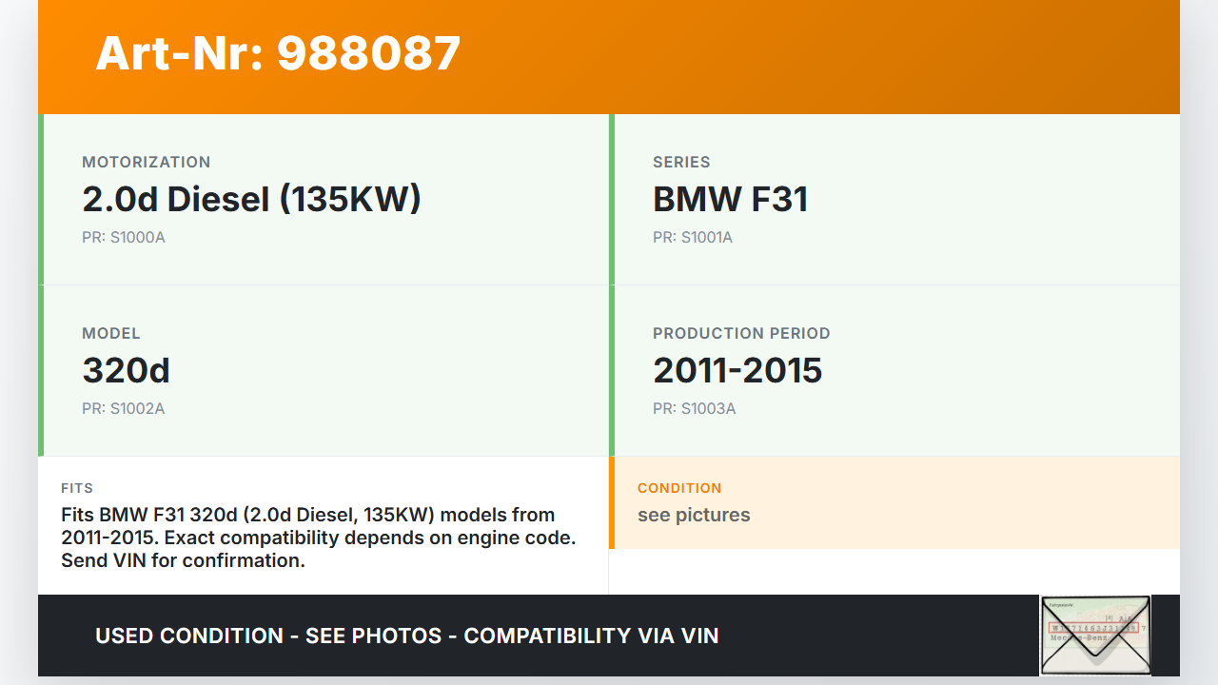Click the PR: S1002A code

point(124,408)
